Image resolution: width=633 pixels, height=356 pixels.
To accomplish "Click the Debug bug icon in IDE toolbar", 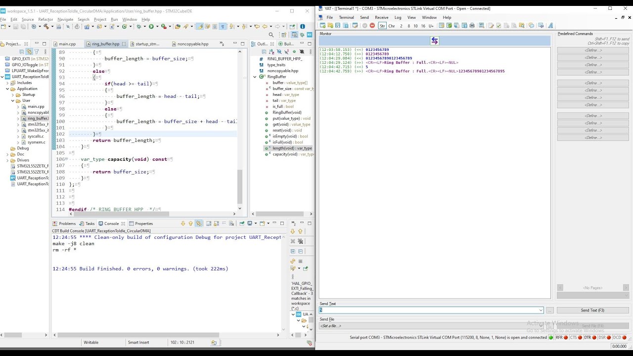I will click(x=138, y=26).
